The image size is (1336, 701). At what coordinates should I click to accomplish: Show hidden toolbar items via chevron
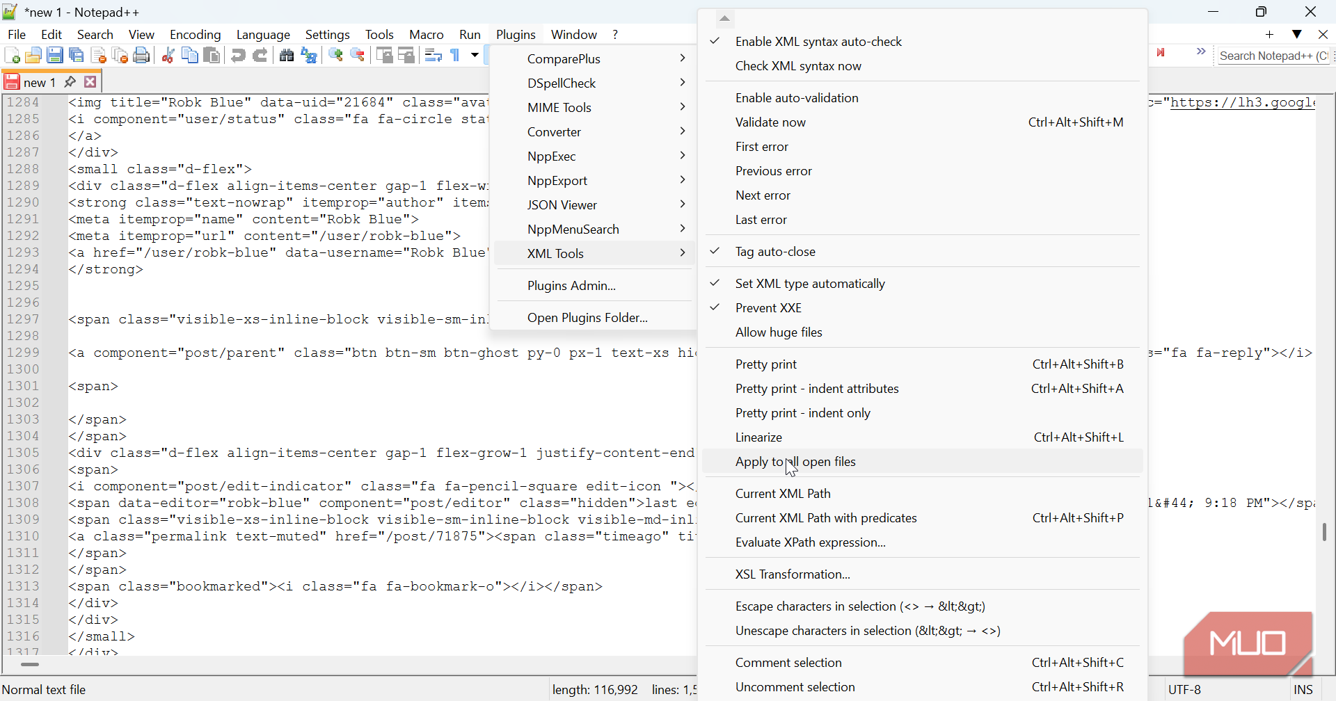[1201, 51]
